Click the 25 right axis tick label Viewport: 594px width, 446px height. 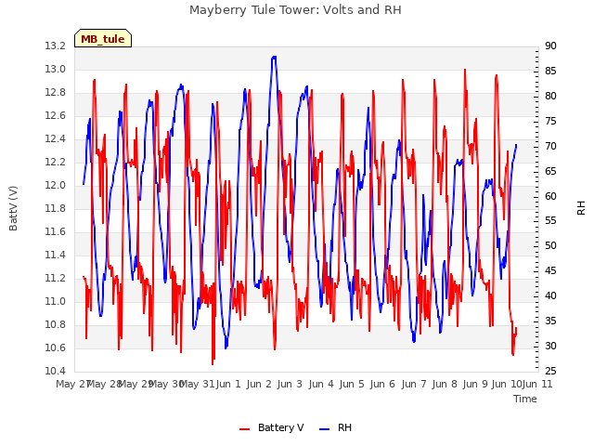coord(550,371)
